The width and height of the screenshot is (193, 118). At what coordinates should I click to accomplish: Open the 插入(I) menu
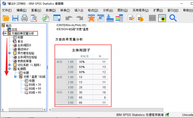click(x=79, y=10)
